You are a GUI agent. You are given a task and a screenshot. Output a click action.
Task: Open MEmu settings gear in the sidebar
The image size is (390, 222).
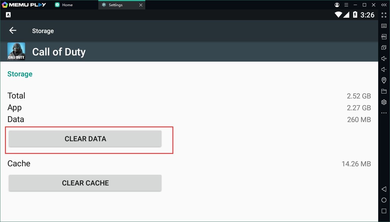pos(384,102)
